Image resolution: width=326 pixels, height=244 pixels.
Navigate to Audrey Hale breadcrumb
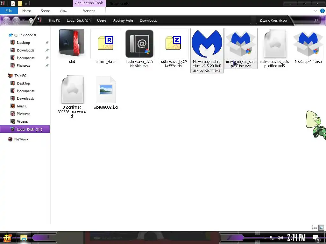123,20
